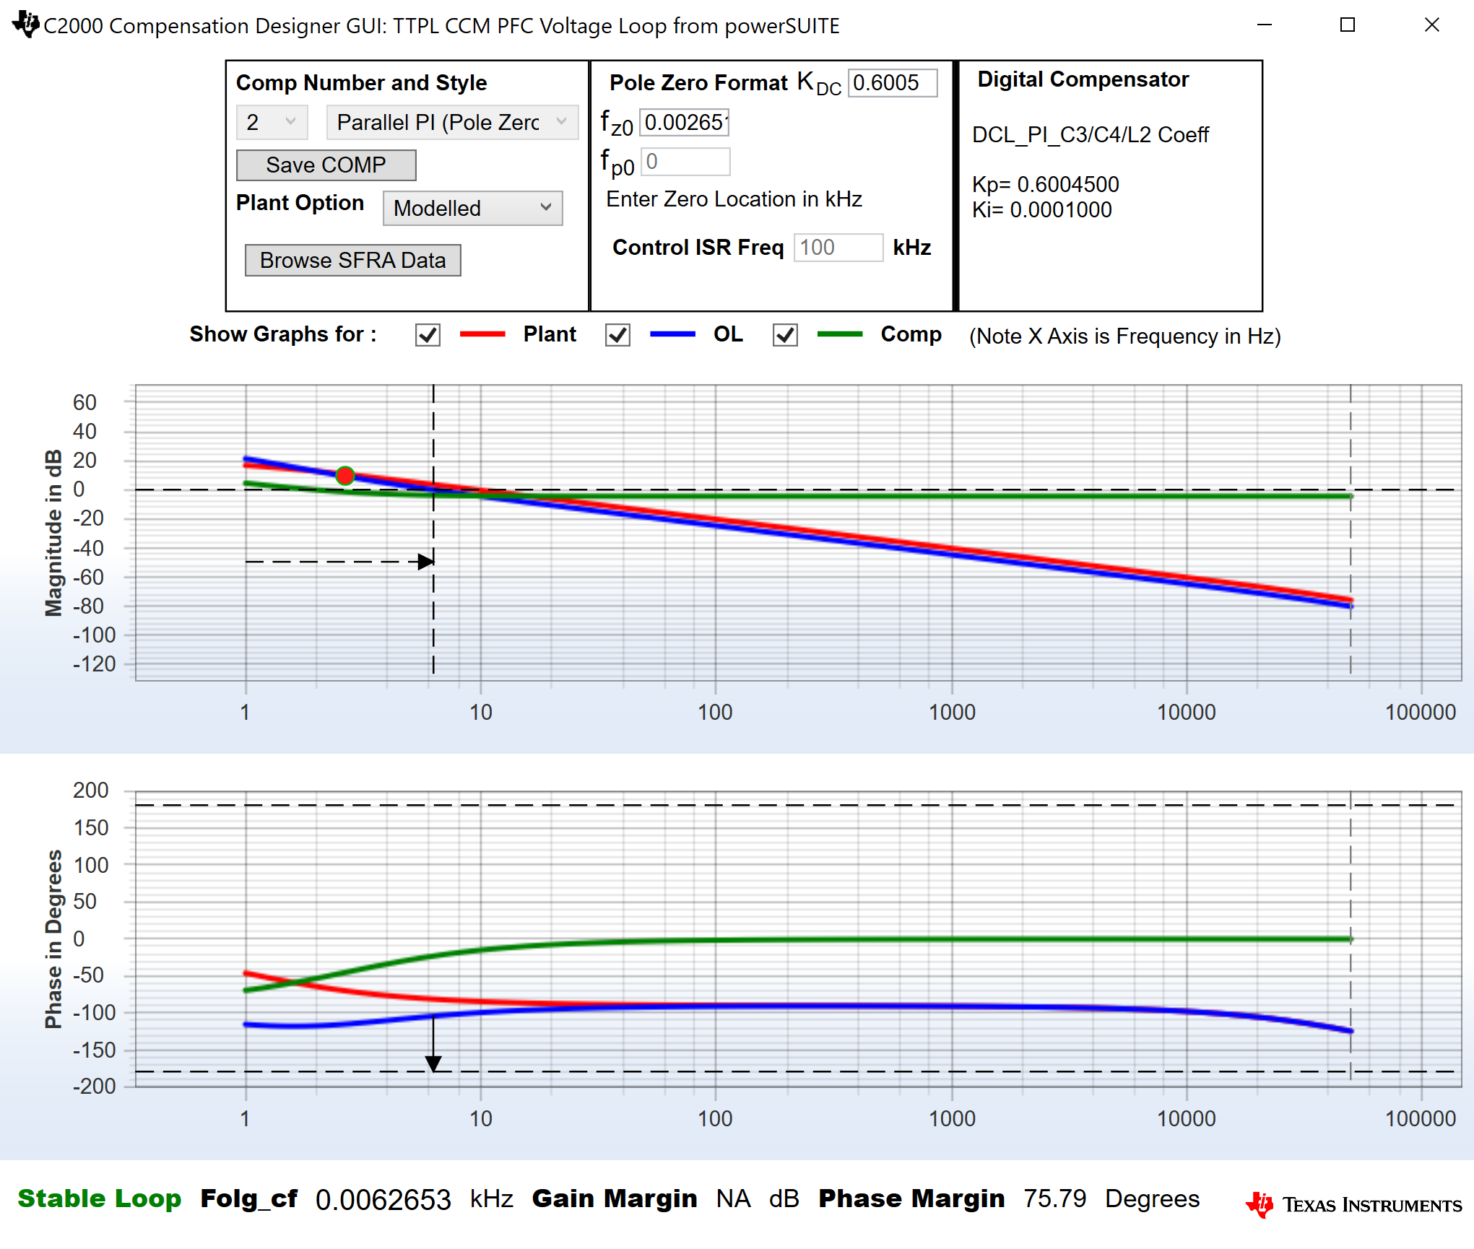
Task: Close the Compensation Designer window
Action: [1431, 25]
